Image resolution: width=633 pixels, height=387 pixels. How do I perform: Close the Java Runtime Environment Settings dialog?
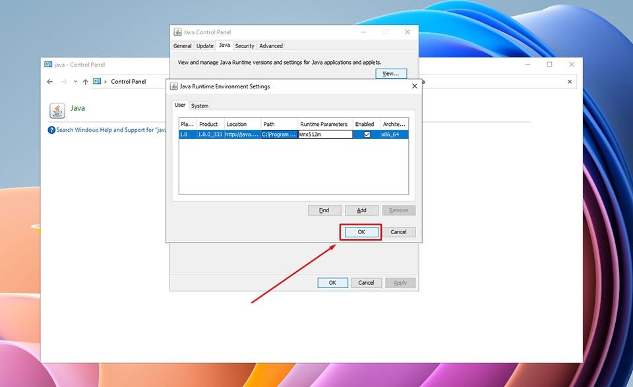414,86
